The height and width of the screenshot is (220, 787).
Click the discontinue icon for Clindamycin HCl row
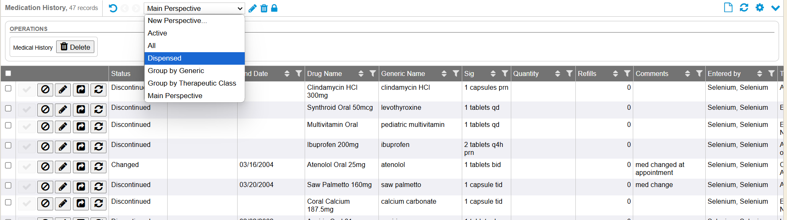point(45,89)
